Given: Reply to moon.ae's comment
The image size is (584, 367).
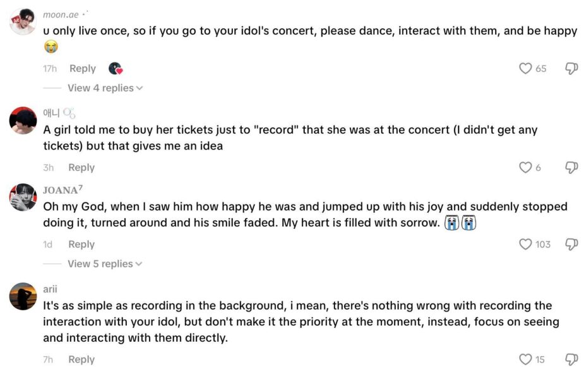Looking at the screenshot, I should tap(83, 69).
